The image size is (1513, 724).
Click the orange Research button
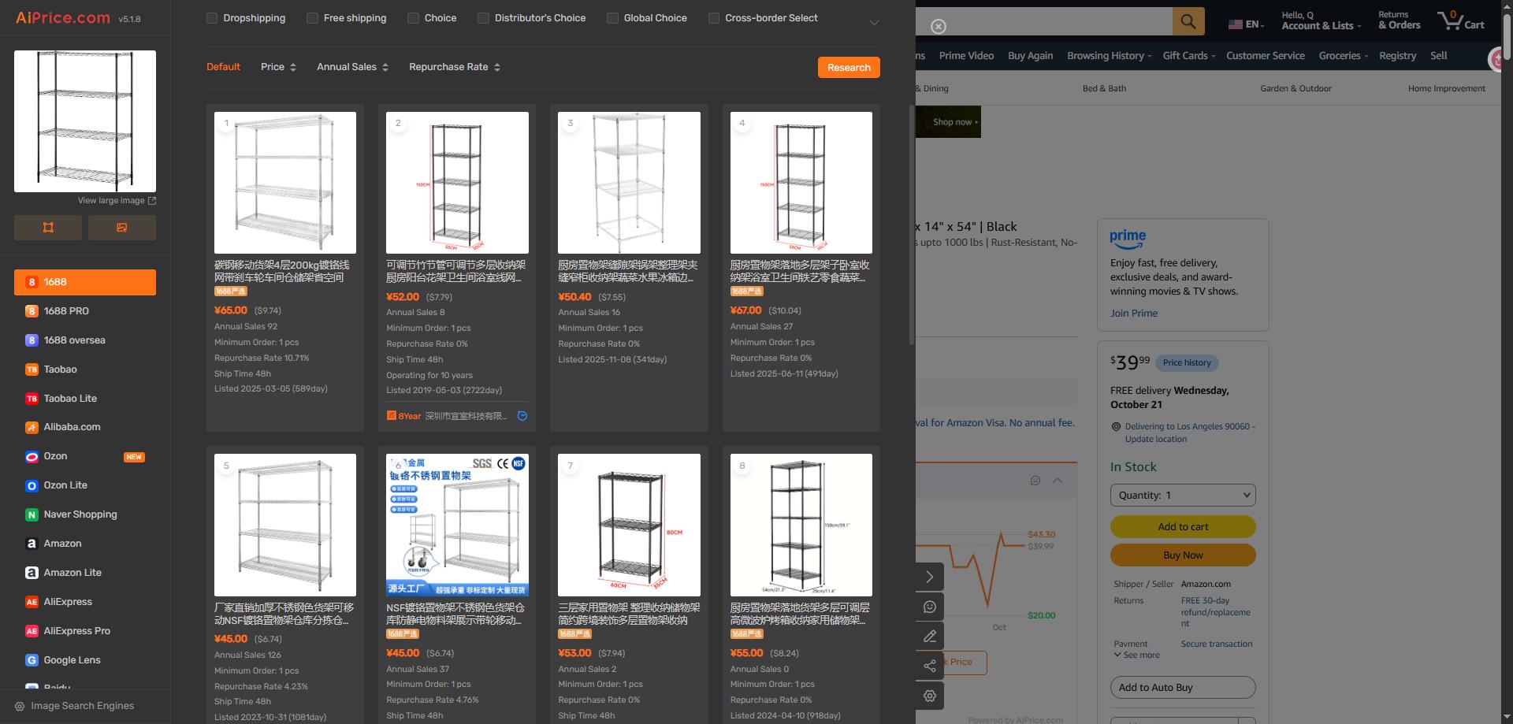[x=849, y=68]
